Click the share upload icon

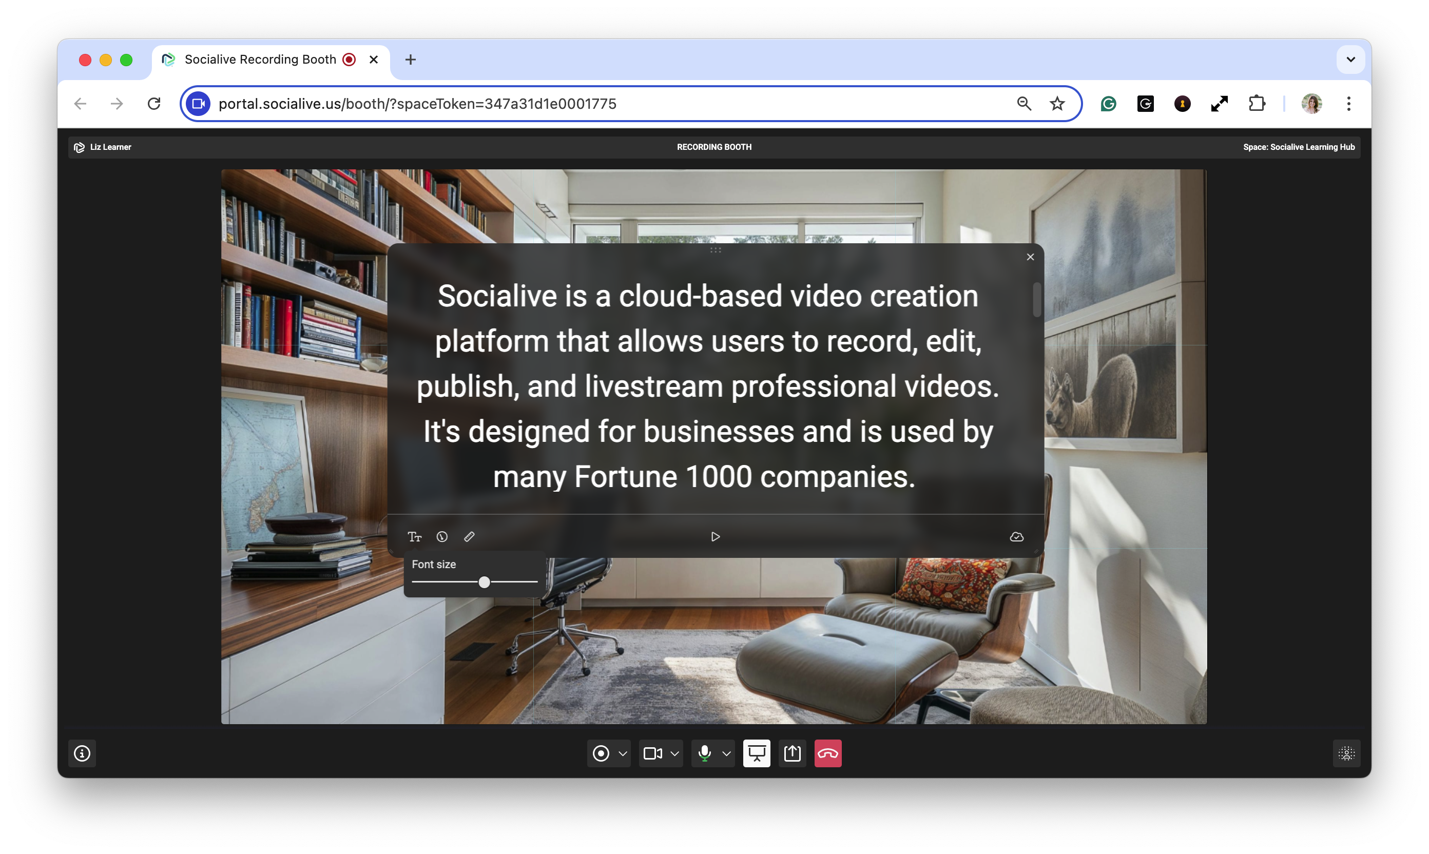[792, 753]
